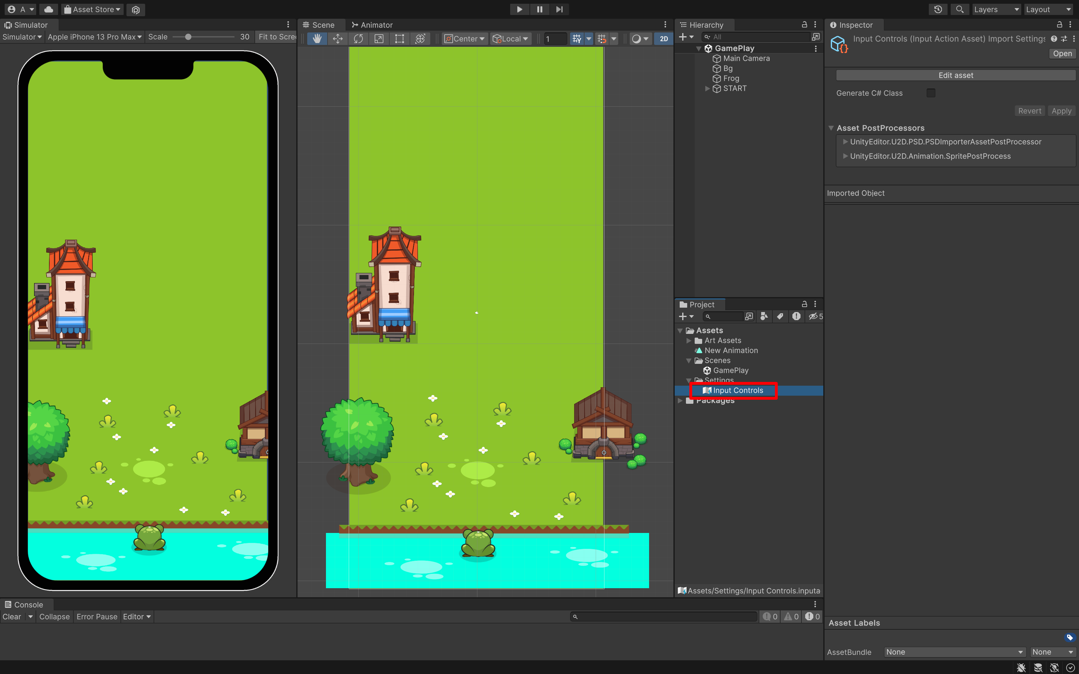Toggle the Hierarchy panel lock
The image size is (1079, 674).
pyautogui.click(x=804, y=25)
